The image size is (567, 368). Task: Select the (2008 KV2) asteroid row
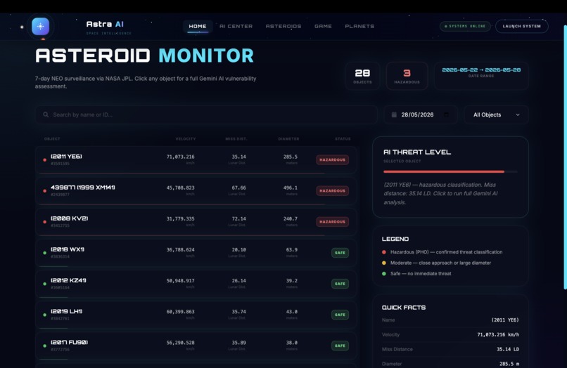pos(196,222)
